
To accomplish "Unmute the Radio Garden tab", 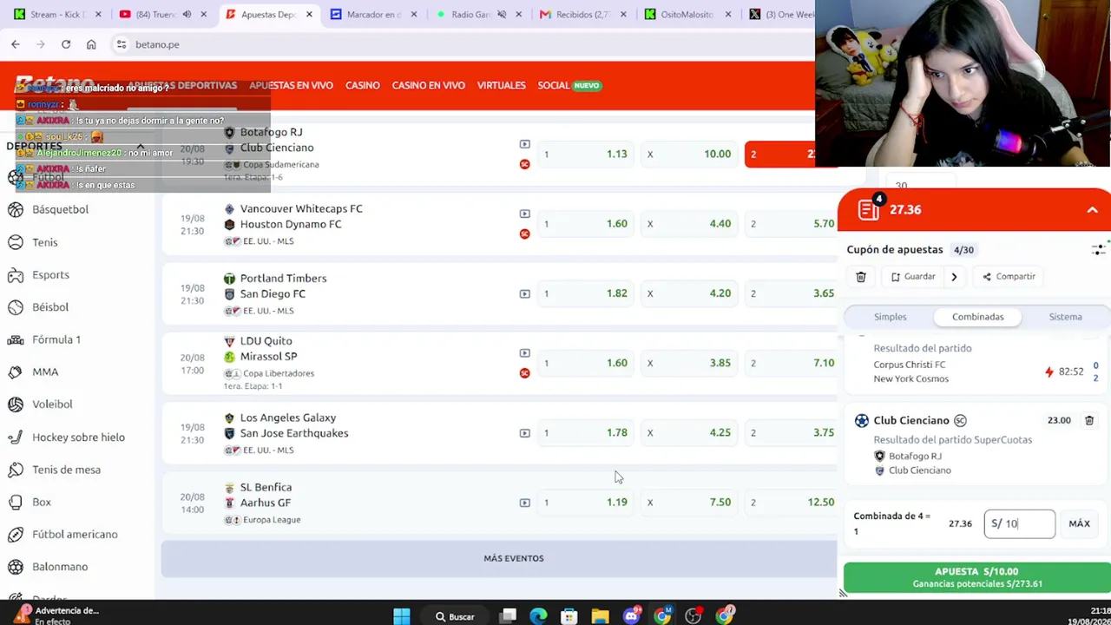I will pos(502,15).
